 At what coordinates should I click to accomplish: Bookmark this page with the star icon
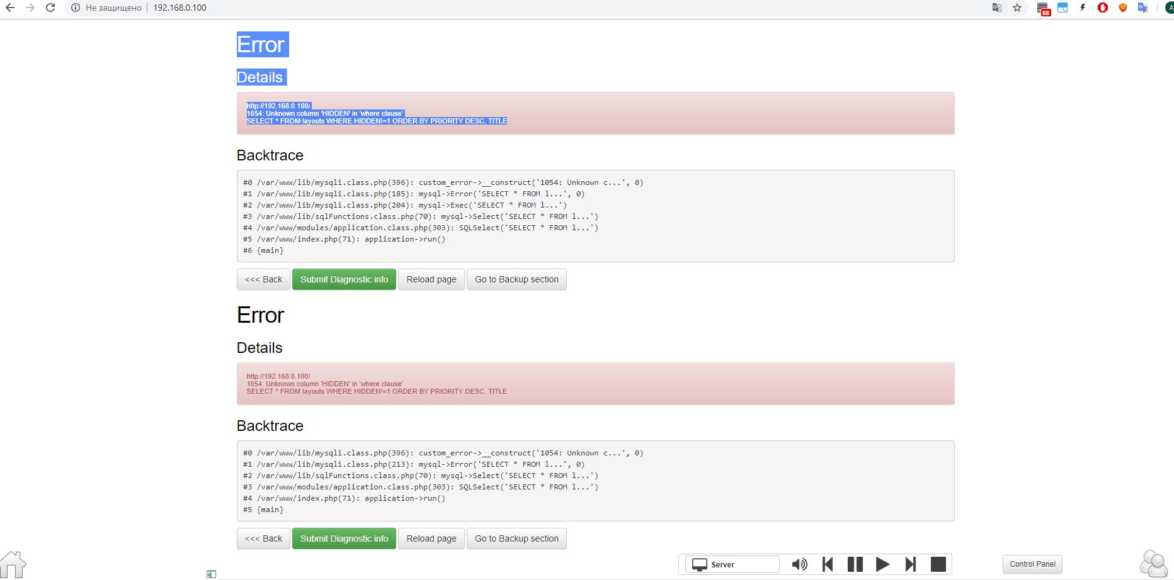pyautogui.click(x=1017, y=8)
